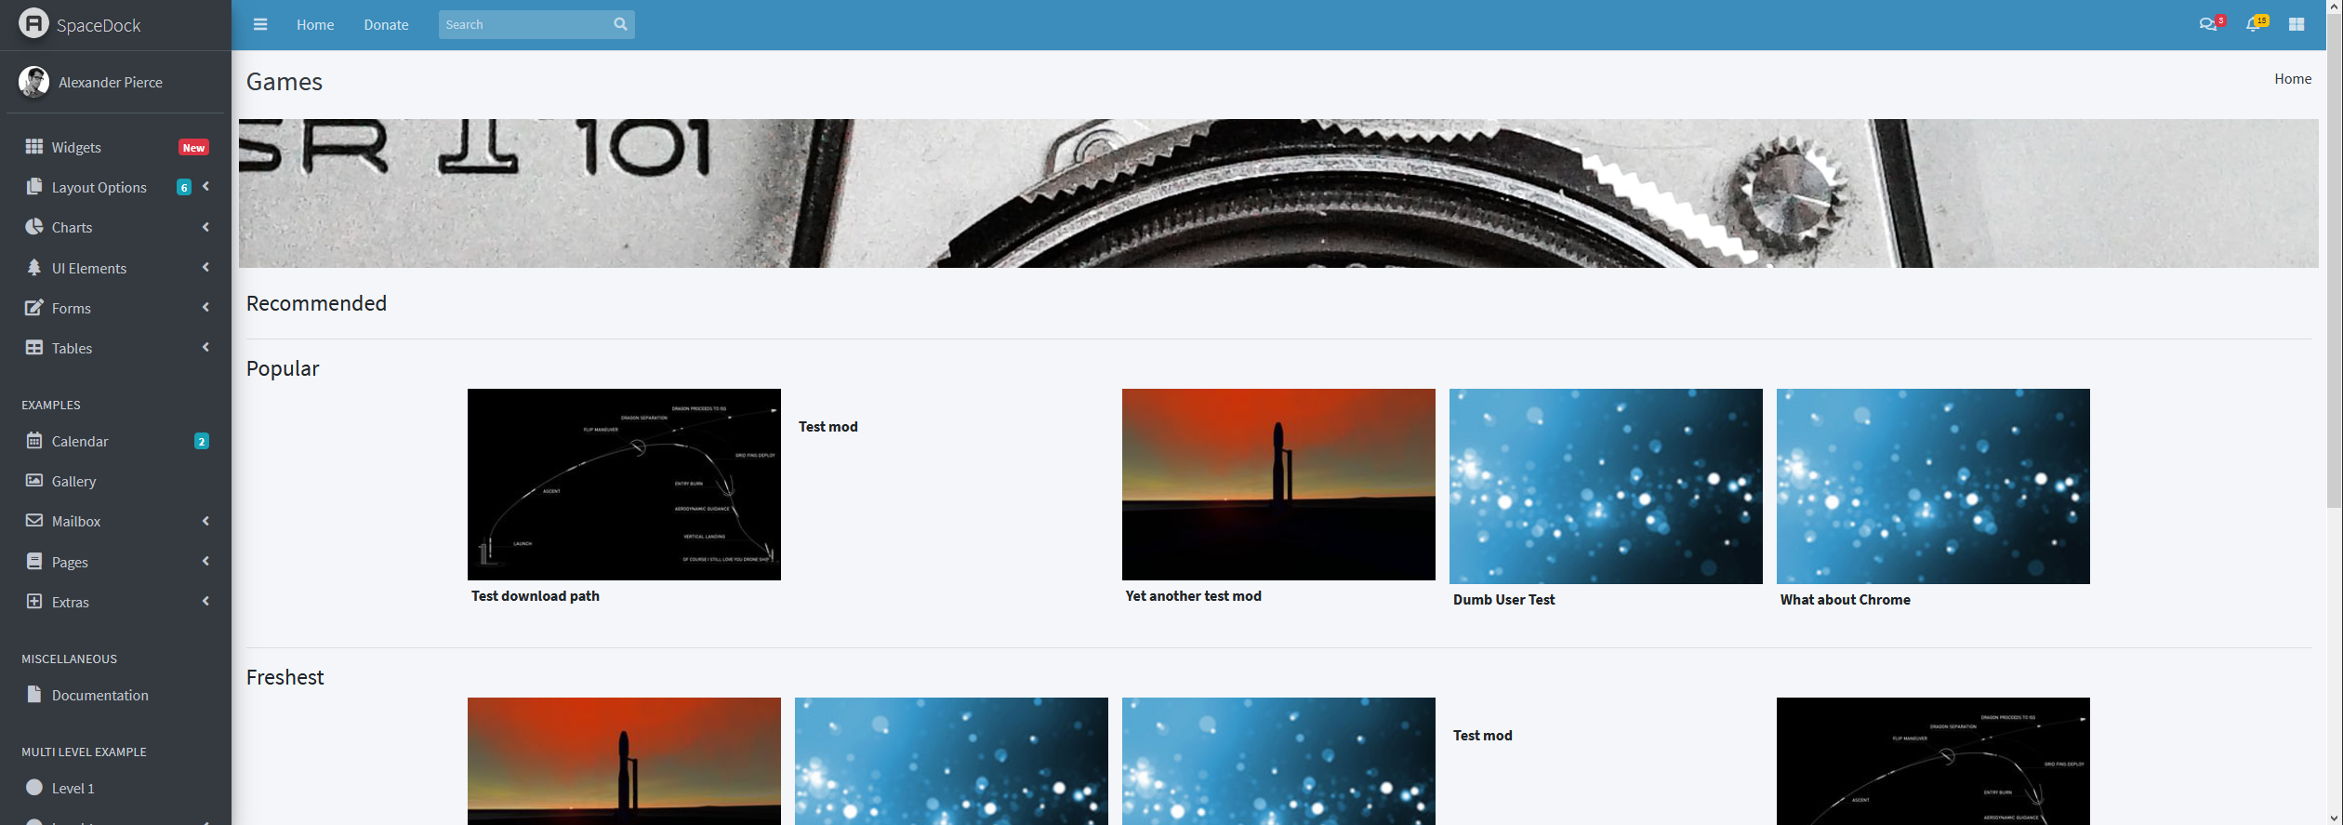This screenshot has width=2343, height=825.
Task: Click the search magnifier icon
Action: point(620,24)
